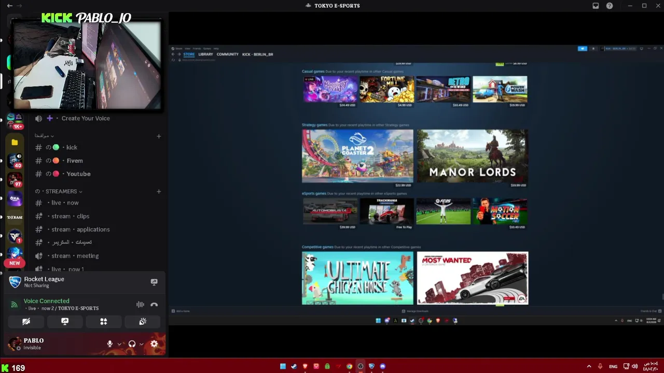Open Voice Connected connection details
The image size is (664, 373).
tap(46, 301)
